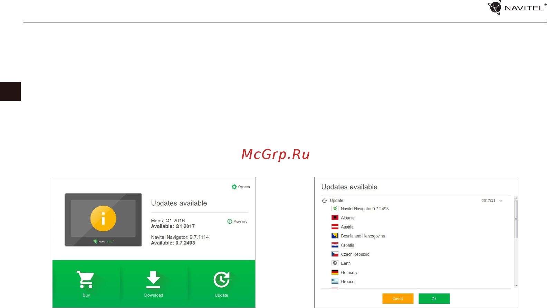Click the scrollbar down arrow in updates list
547x308 pixels.
(x=516, y=286)
